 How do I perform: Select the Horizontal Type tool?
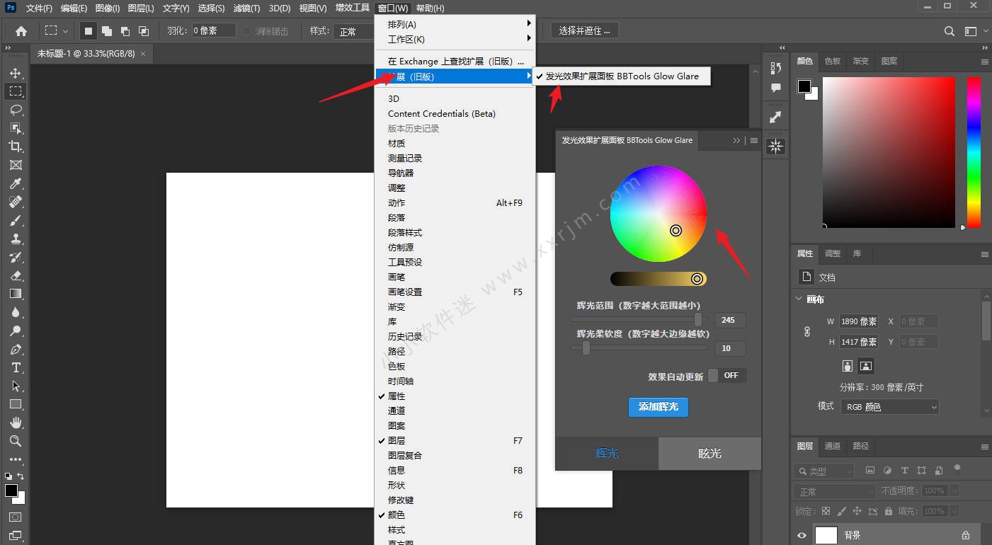(16, 367)
